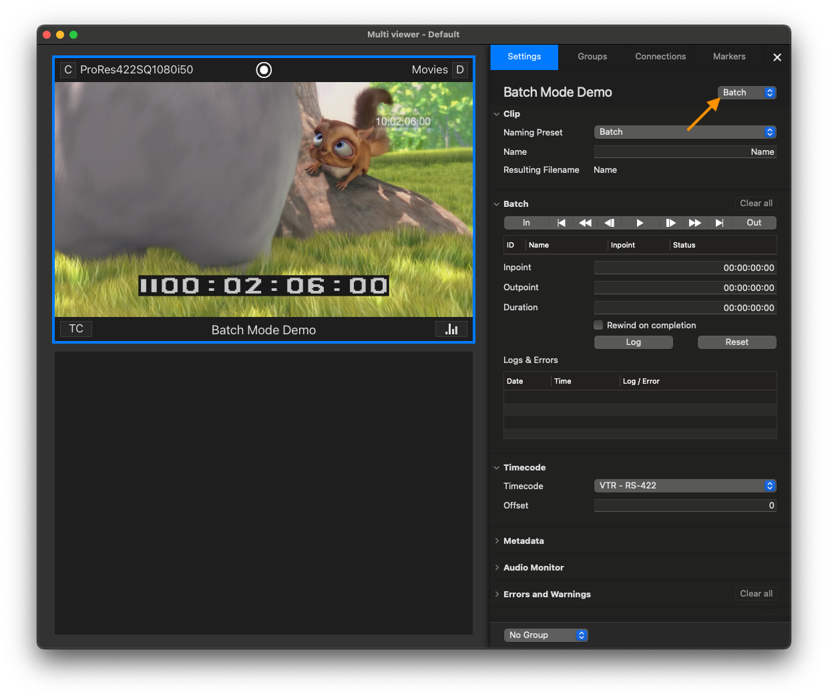Image resolution: width=828 pixels, height=698 pixels.
Task: Click the timecode Offset field
Action: (685, 506)
